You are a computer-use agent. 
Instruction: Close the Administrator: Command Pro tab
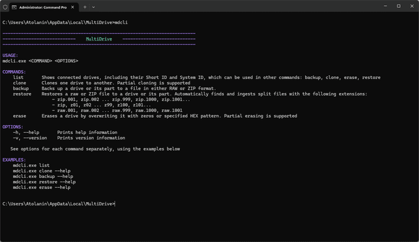point(73,7)
